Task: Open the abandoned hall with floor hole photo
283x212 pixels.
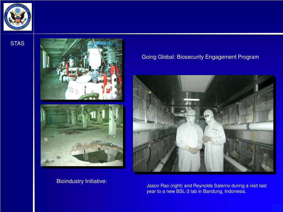Action: point(82,135)
